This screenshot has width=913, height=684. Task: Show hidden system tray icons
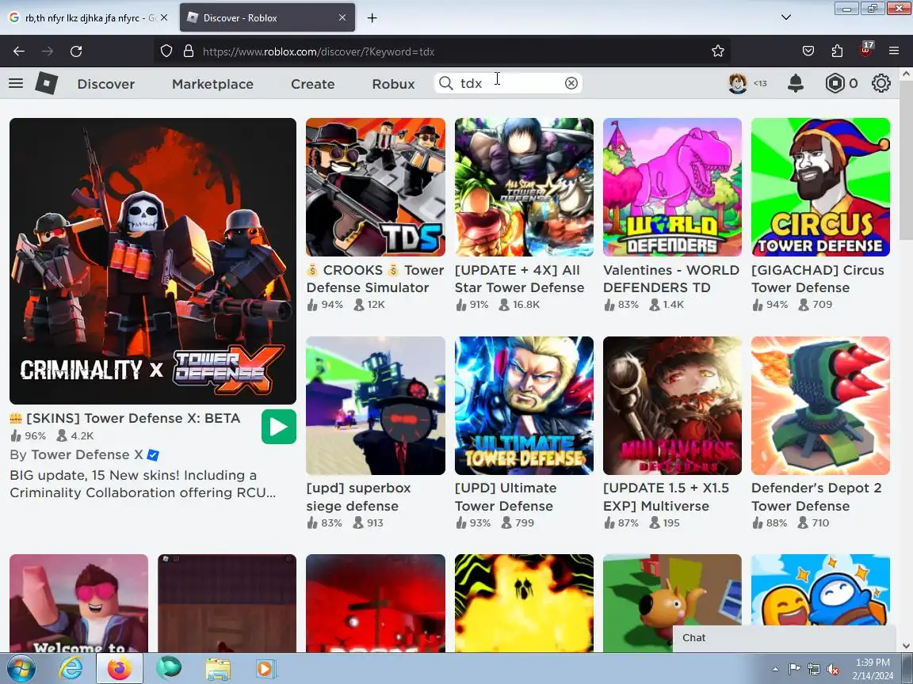(775, 670)
